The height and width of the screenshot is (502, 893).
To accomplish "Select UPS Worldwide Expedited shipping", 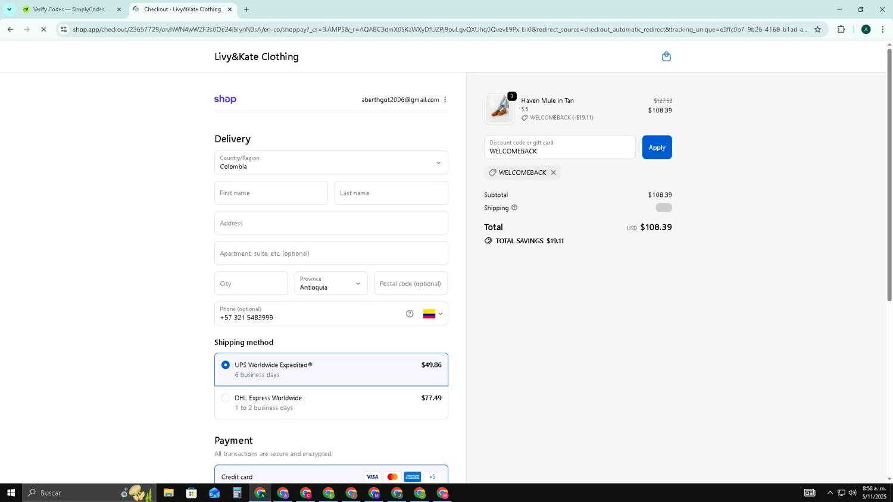I will click(x=225, y=365).
